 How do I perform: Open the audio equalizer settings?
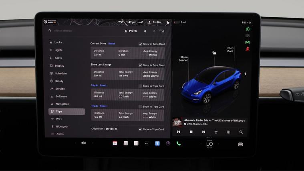point(228,132)
